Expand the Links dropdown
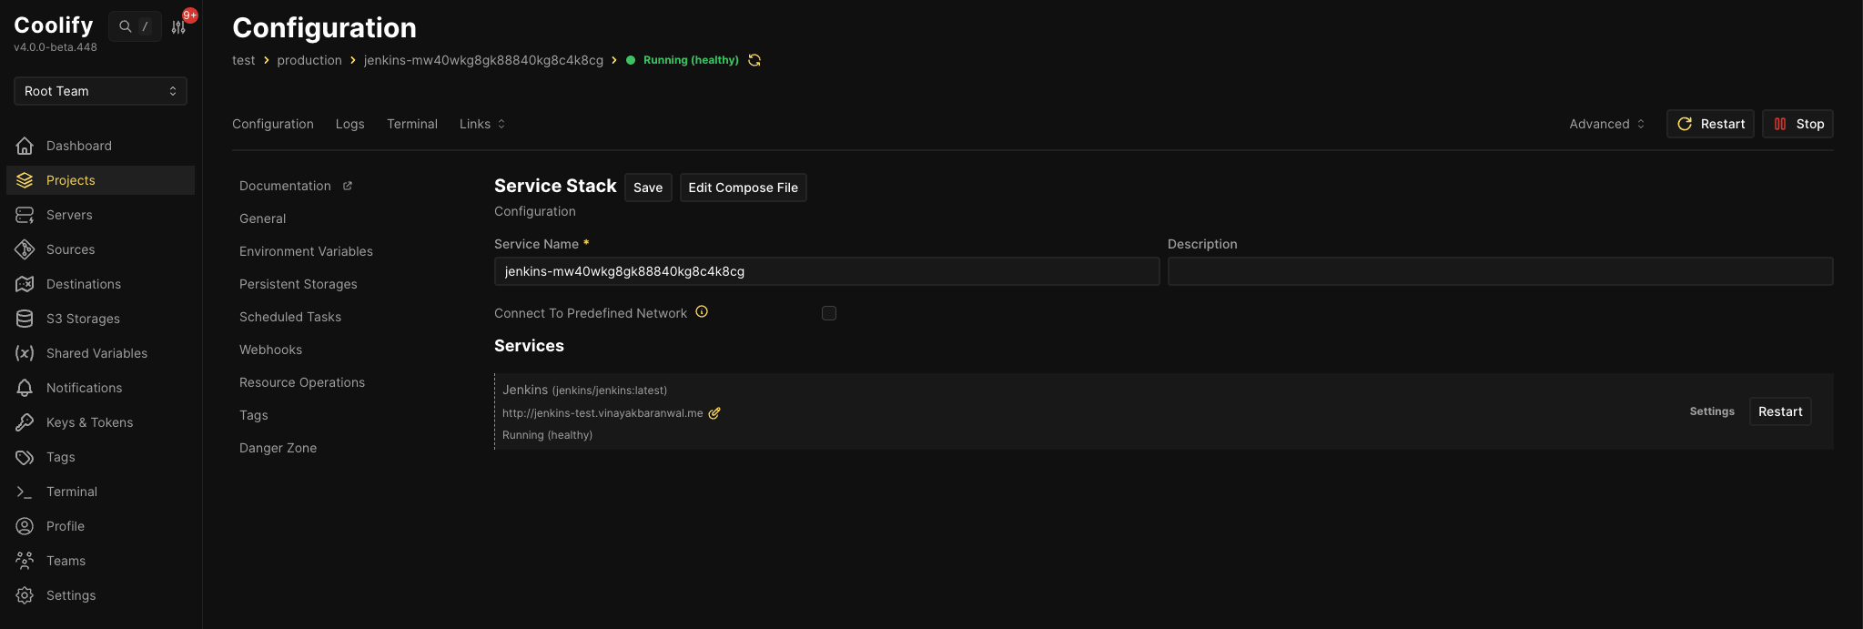 tap(482, 124)
